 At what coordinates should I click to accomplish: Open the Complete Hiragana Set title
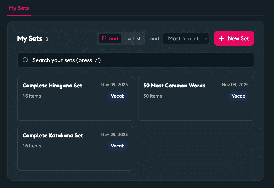52,86
